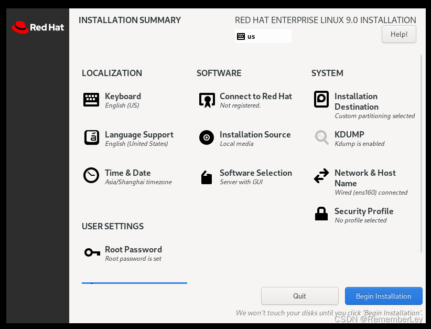Open the Keyboard layout icon

(91, 100)
